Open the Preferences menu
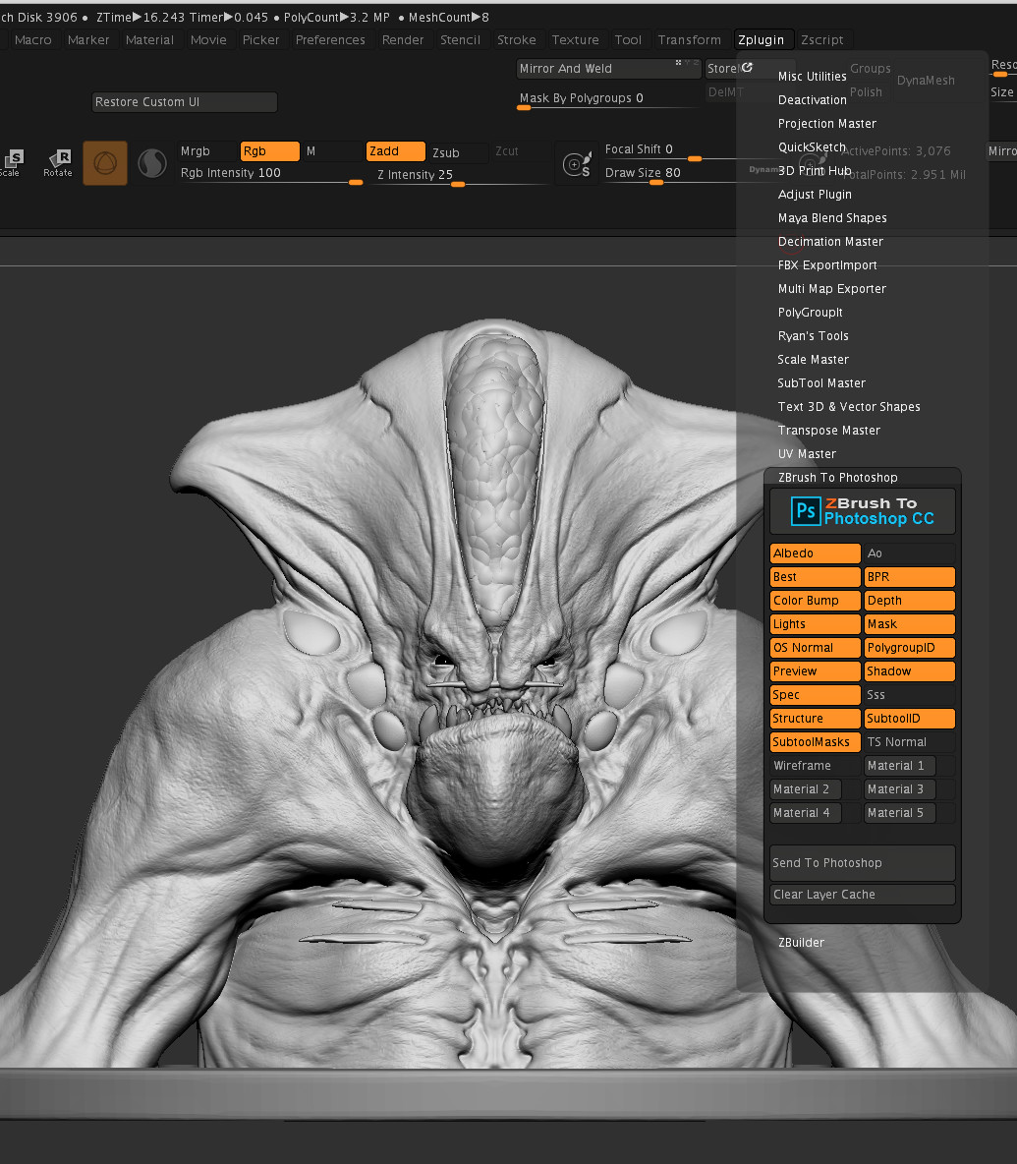This screenshot has width=1017, height=1164. pos(330,39)
